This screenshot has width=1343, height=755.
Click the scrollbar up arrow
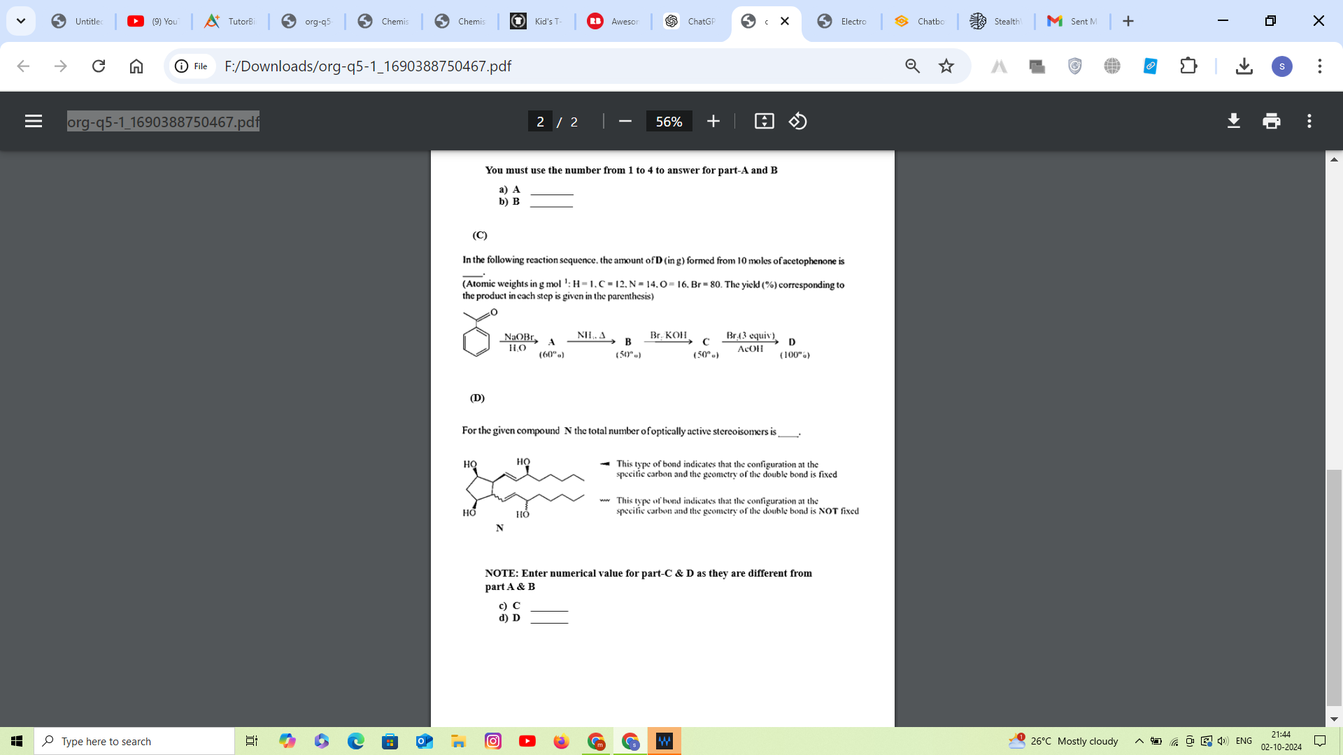pyautogui.click(x=1334, y=159)
